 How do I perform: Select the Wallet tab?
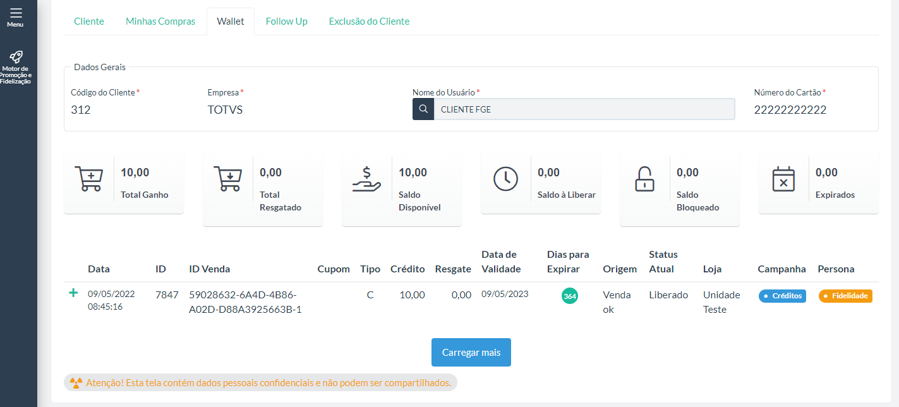231,21
